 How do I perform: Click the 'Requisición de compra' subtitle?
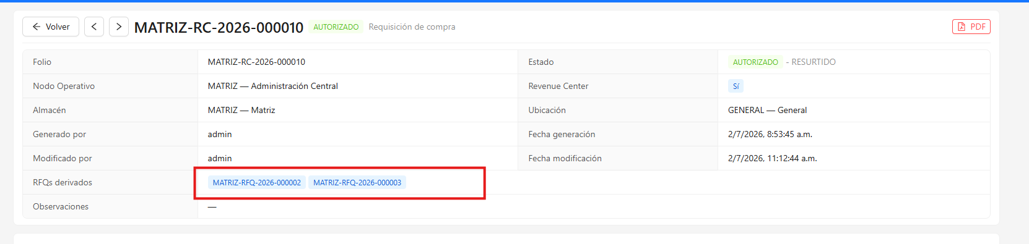tap(412, 27)
